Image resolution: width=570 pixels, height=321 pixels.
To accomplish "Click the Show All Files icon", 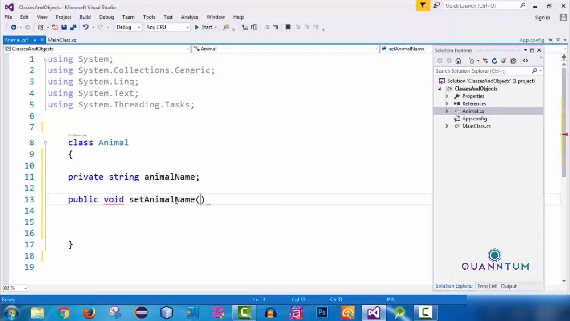I will (513, 61).
